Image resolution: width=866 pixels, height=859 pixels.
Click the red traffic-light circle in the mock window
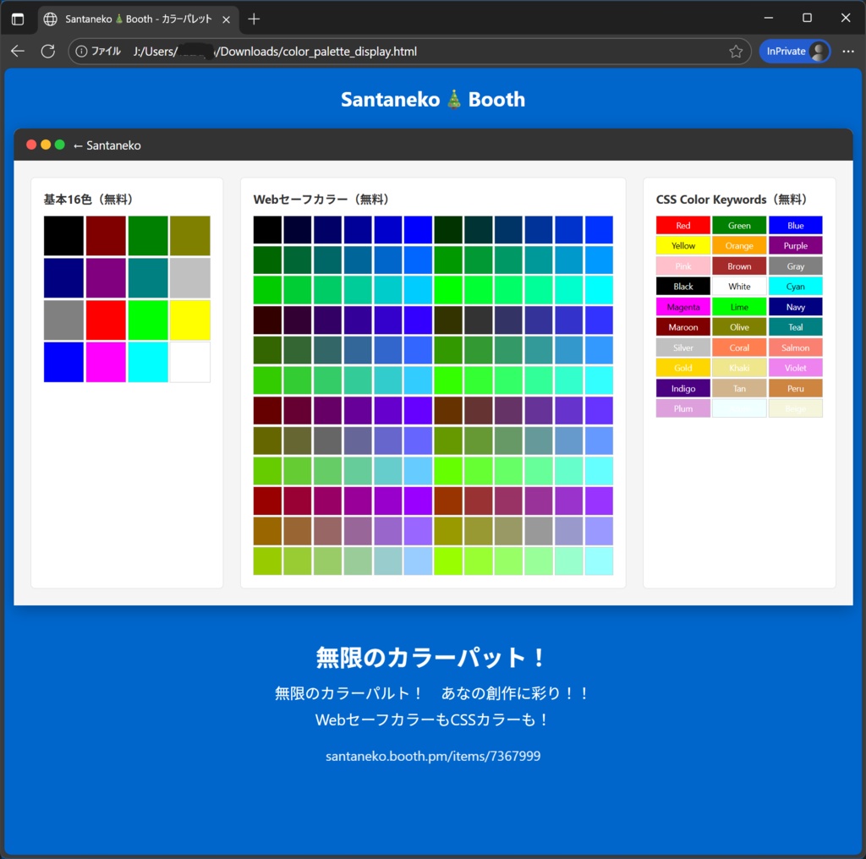[x=30, y=145]
